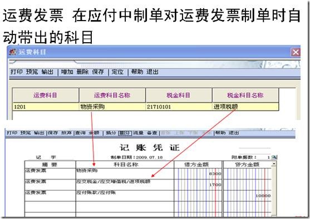Click the icon beside the 附单据数 field
310x219 pixels.
tap(274, 157)
